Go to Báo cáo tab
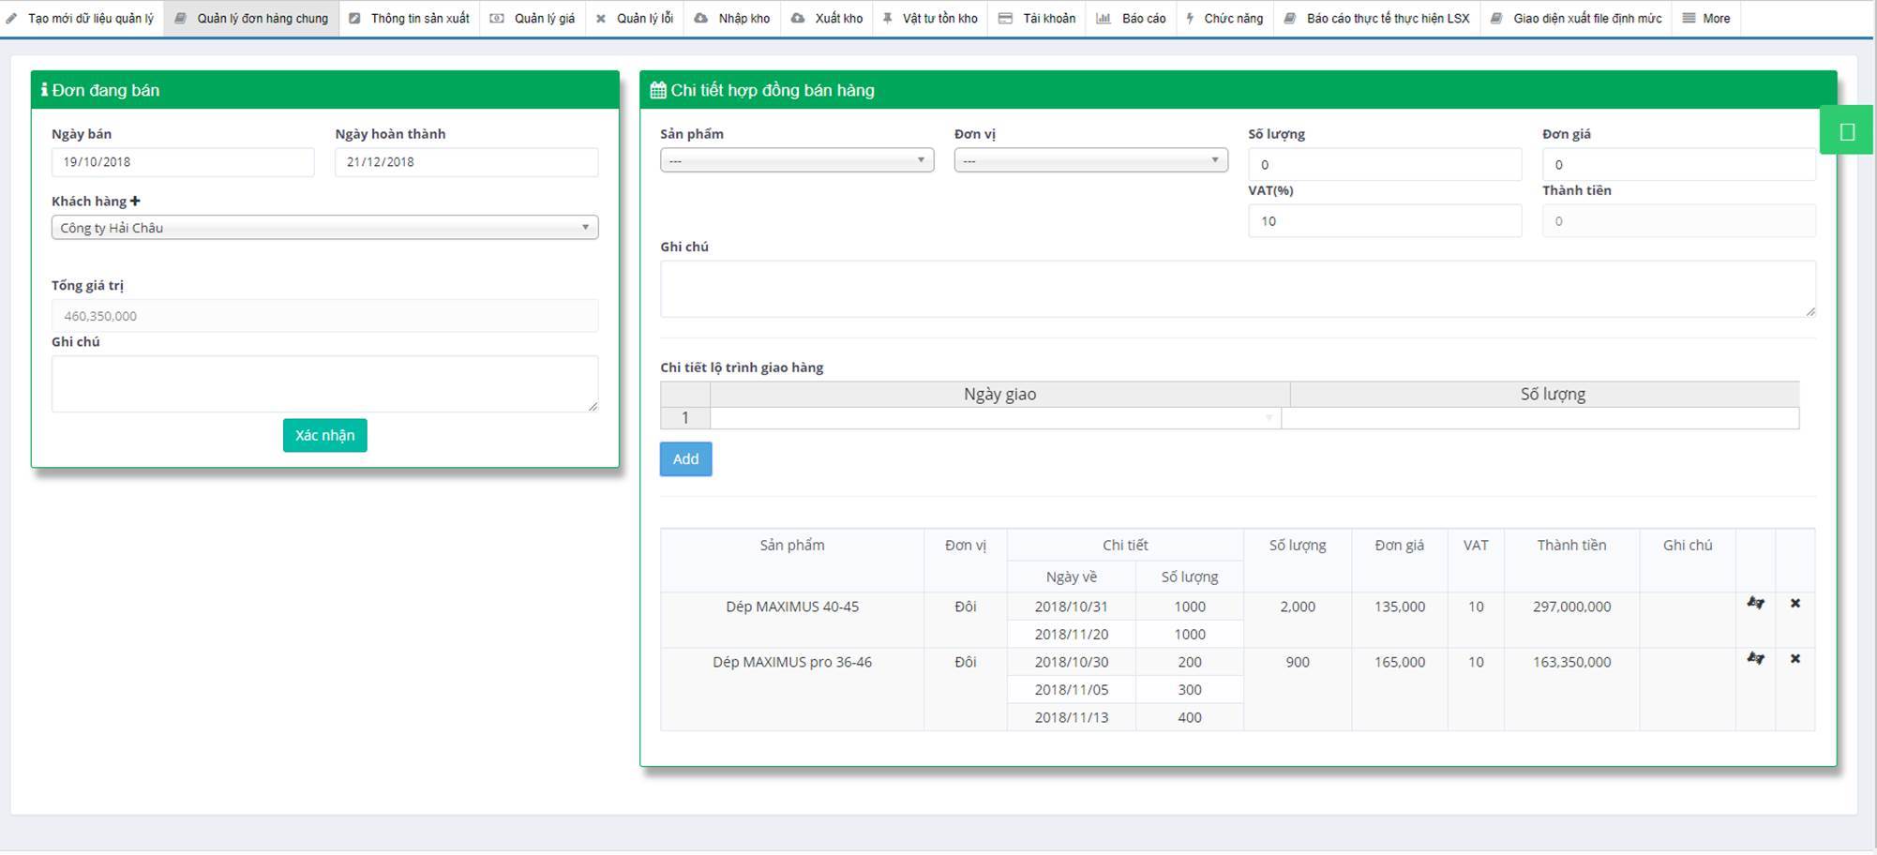The width and height of the screenshot is (1877, 855). coord(1132,18)
